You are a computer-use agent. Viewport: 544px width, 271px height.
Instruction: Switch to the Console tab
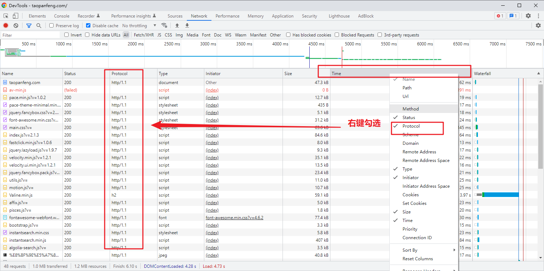pos(62,16)
